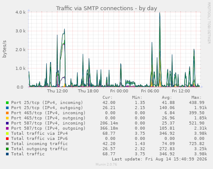Click the 438.99 max value for Port 25 incoming
This screenshot has height=169, width=213.
pyautogui.click(x=197, y=103)
